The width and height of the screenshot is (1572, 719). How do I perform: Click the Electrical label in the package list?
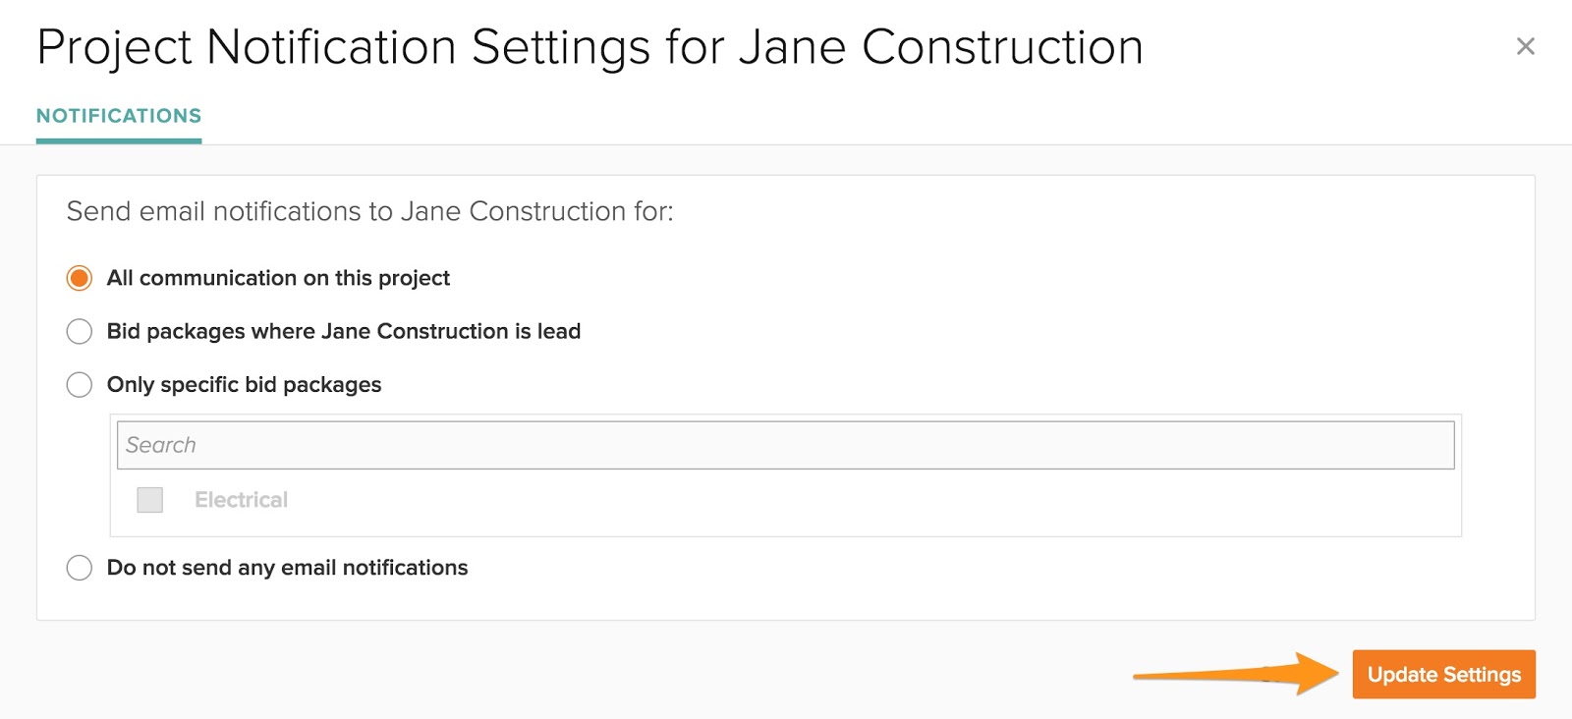click(241, 500)
